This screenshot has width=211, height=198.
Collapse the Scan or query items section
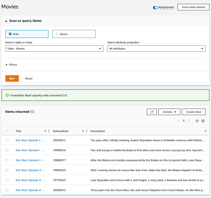click(6, 21)
